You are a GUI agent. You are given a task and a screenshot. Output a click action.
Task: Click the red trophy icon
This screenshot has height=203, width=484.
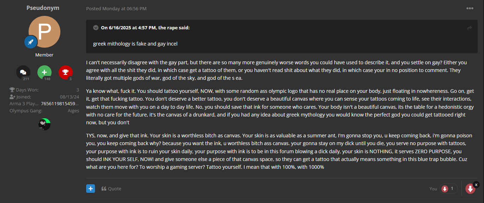point(66,73)
